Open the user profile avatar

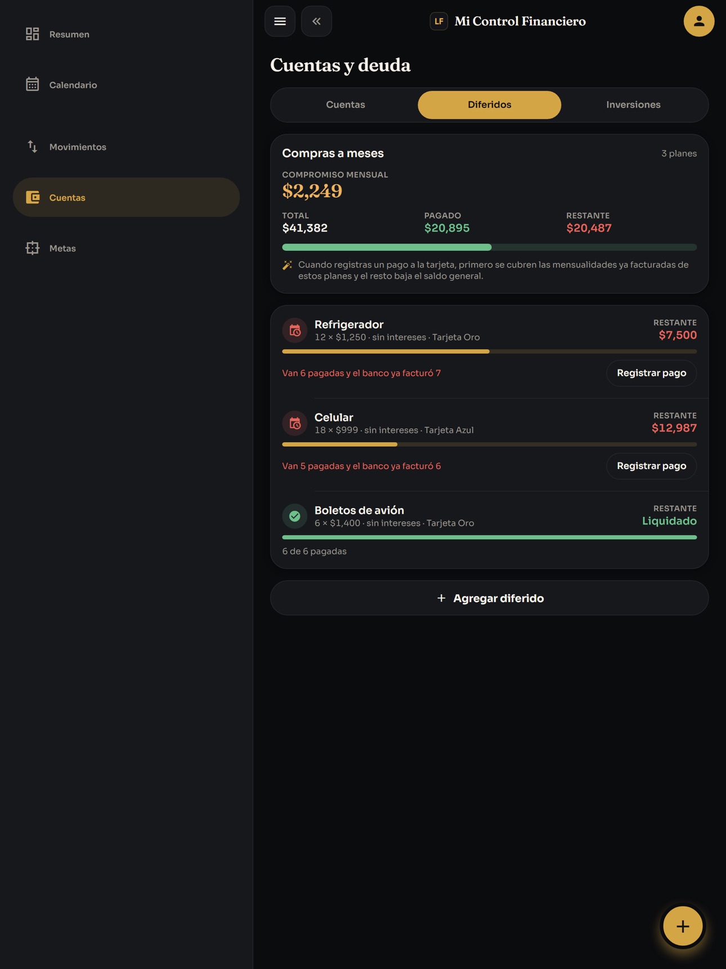pos(698,21)
